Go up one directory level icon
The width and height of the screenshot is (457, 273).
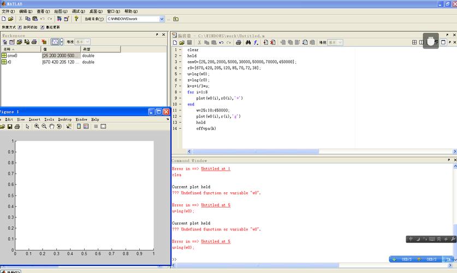click(x=176, y=19)
